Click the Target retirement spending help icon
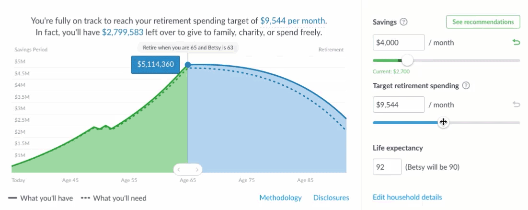Screen dimensions: 528x210 coord(466,86)
